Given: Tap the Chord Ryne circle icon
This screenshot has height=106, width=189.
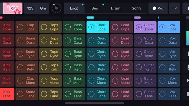Looking at the screenshot, I should pos(91,54).
